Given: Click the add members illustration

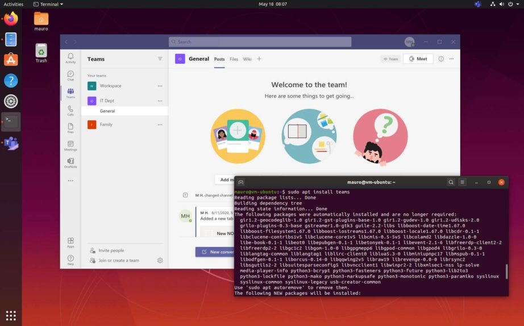Looking at the screenshot, I should coord(238,136).
